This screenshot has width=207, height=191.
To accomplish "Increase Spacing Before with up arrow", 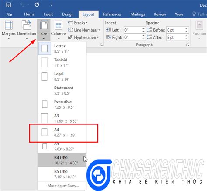I will pyautogui.click(x=186, y=28).
